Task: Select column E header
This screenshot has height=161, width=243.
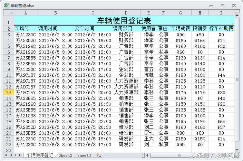Action: (149, 13)
